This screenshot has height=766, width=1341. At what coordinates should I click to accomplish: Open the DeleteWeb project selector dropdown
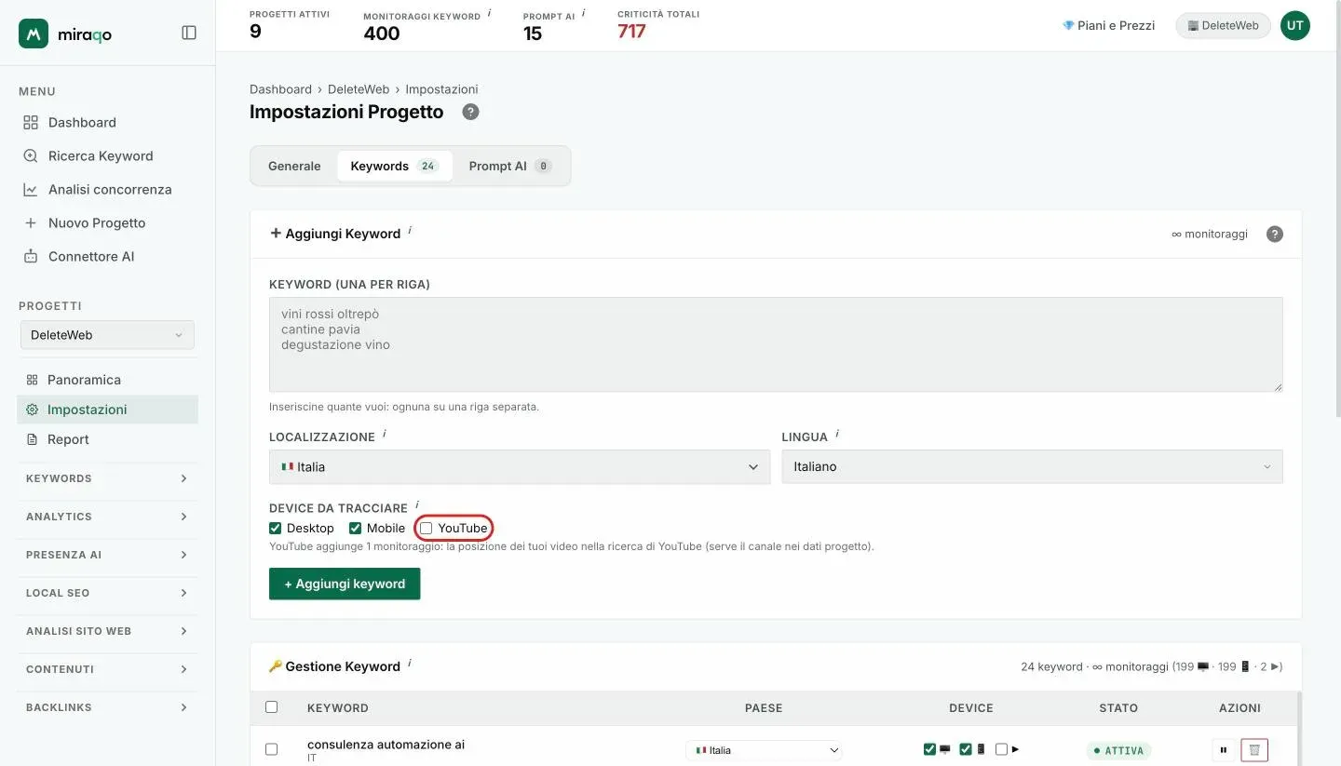(107, 335)
